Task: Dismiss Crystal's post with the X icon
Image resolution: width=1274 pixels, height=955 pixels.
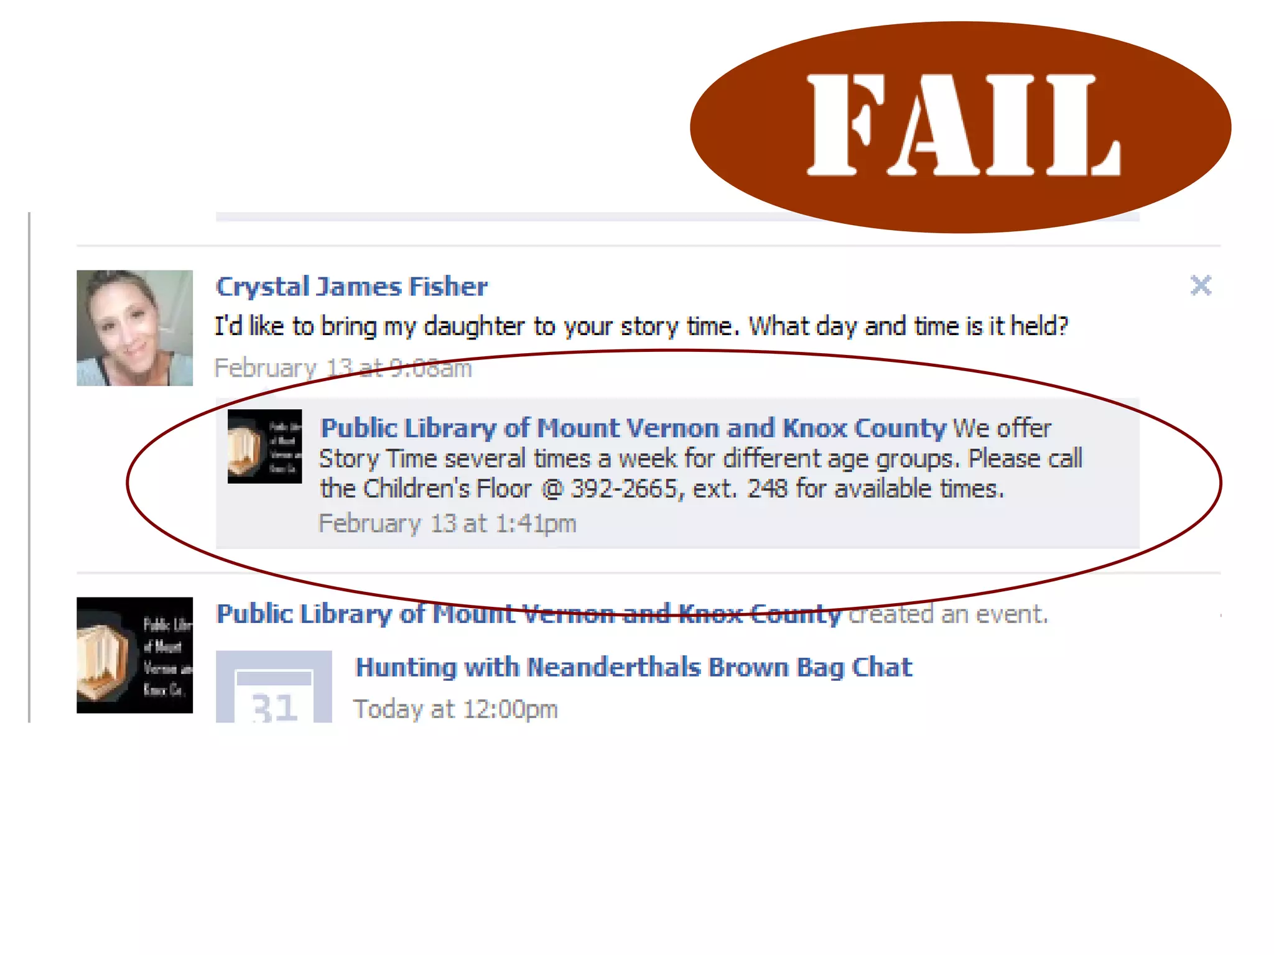Action: point(1201,285)
